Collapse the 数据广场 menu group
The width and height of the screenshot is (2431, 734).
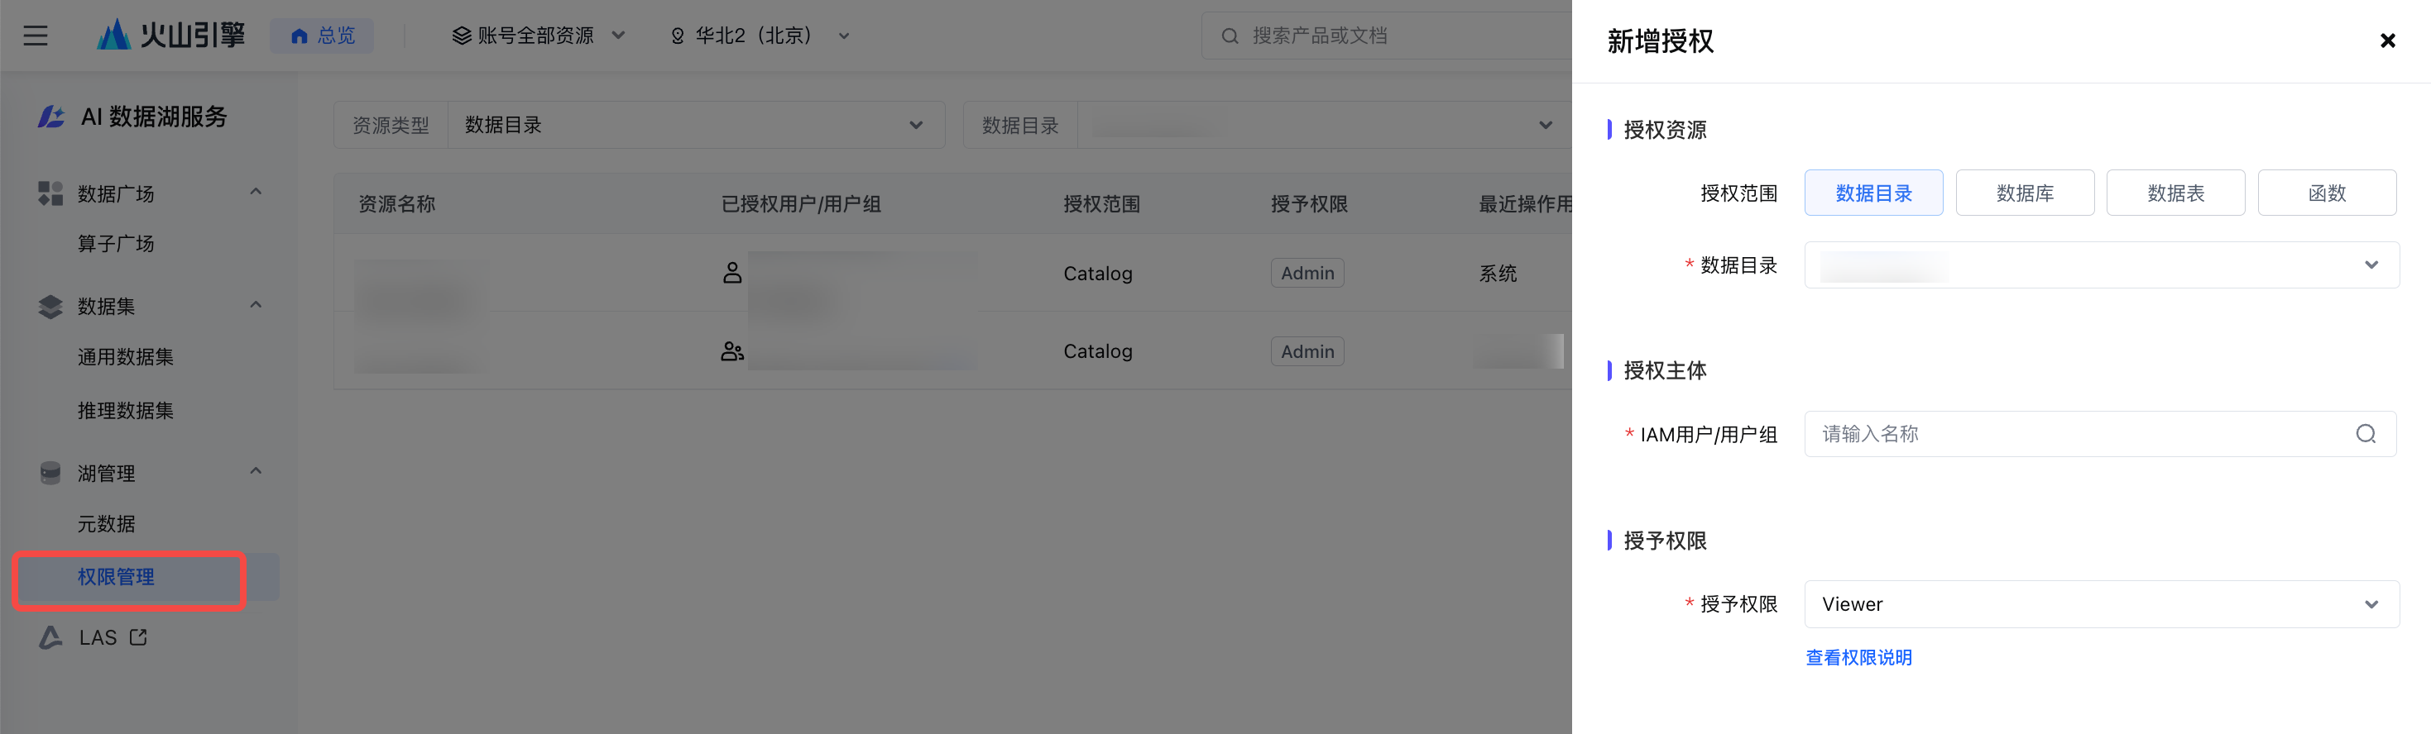[256, 193]
